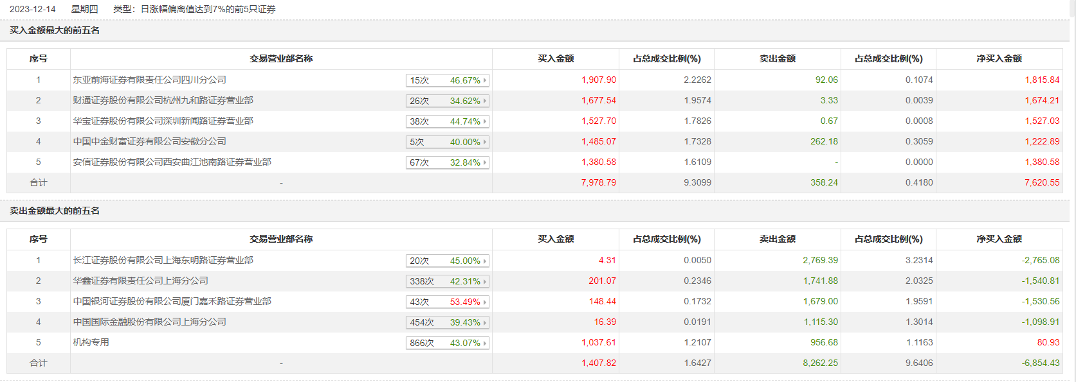Open the 338次 42.31% stats box
Viewport: 1076px width, 382px height.
[x=448, y=281]
